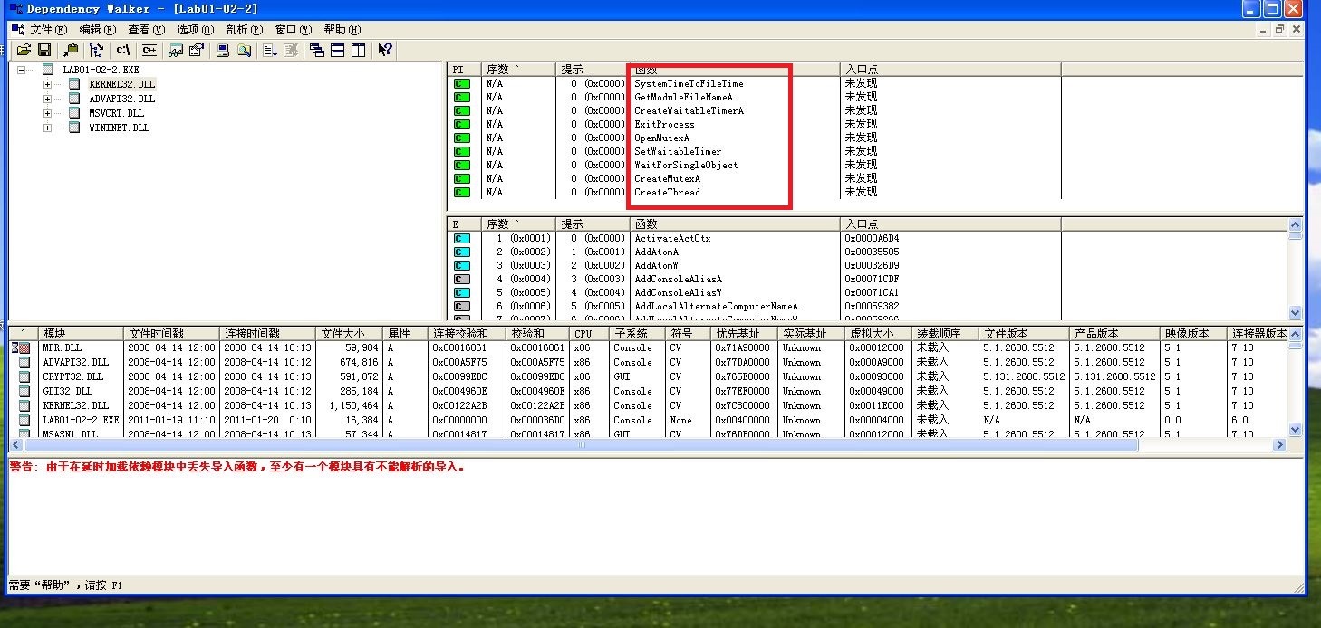Select AddAtomW in export list
This screenshot has height=628, width=1321.
coord(656,265)
